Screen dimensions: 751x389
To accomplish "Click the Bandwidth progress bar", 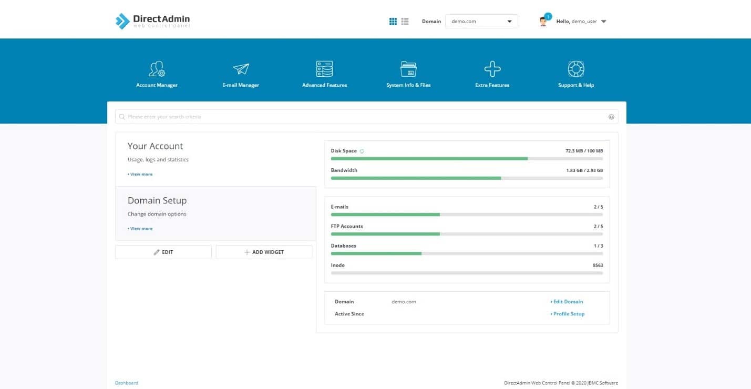I will [x=467, y=178].
